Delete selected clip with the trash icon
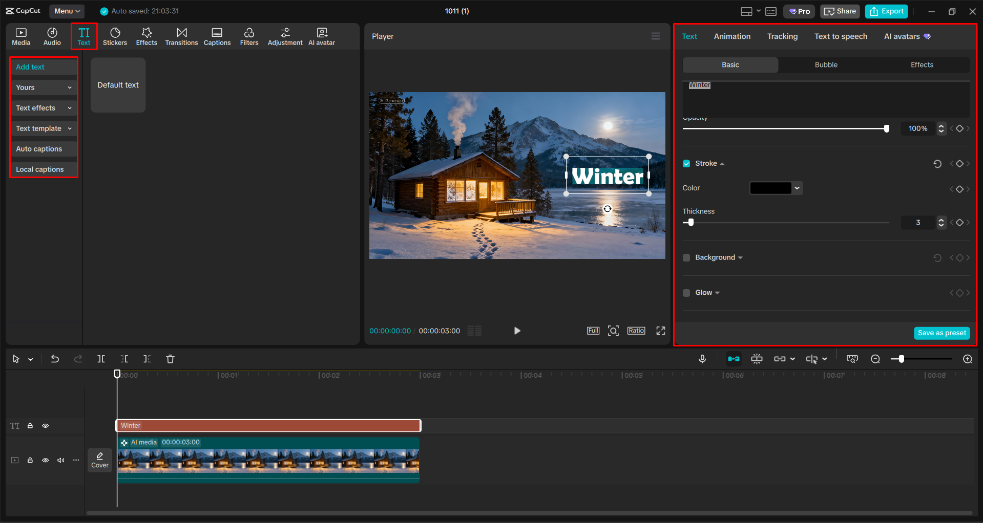Viewport: 983px width, 523px height. pos(170,359)
